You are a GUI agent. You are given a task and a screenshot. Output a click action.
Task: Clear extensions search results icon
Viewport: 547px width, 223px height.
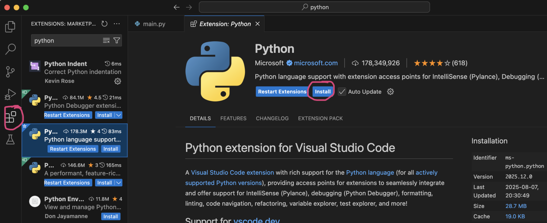point(106,41)
